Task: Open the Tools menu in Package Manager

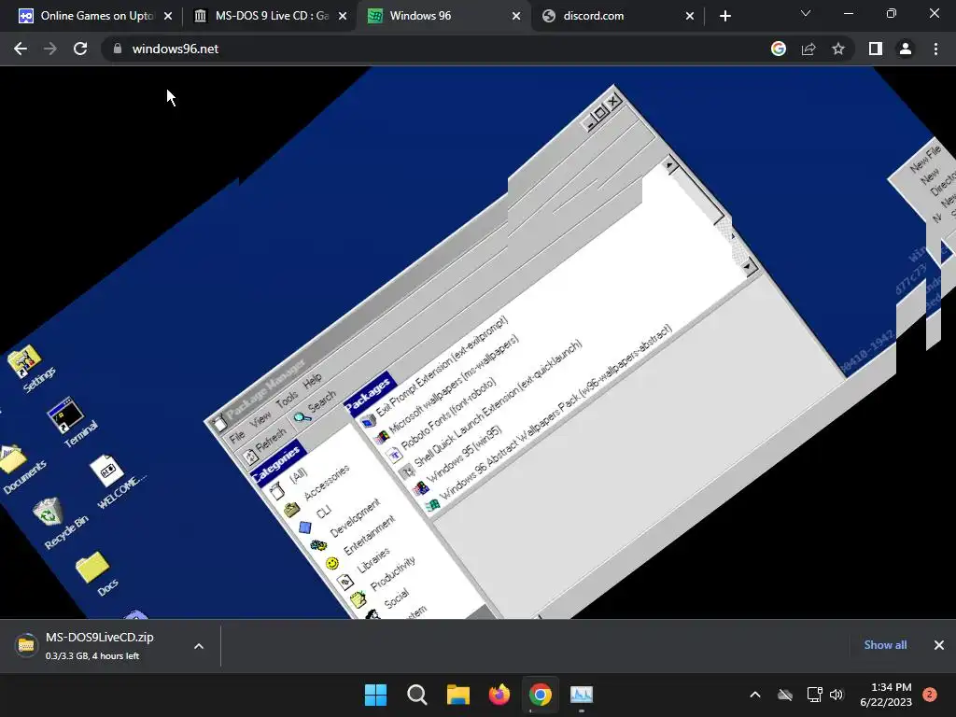Action: tap(287, 399)
